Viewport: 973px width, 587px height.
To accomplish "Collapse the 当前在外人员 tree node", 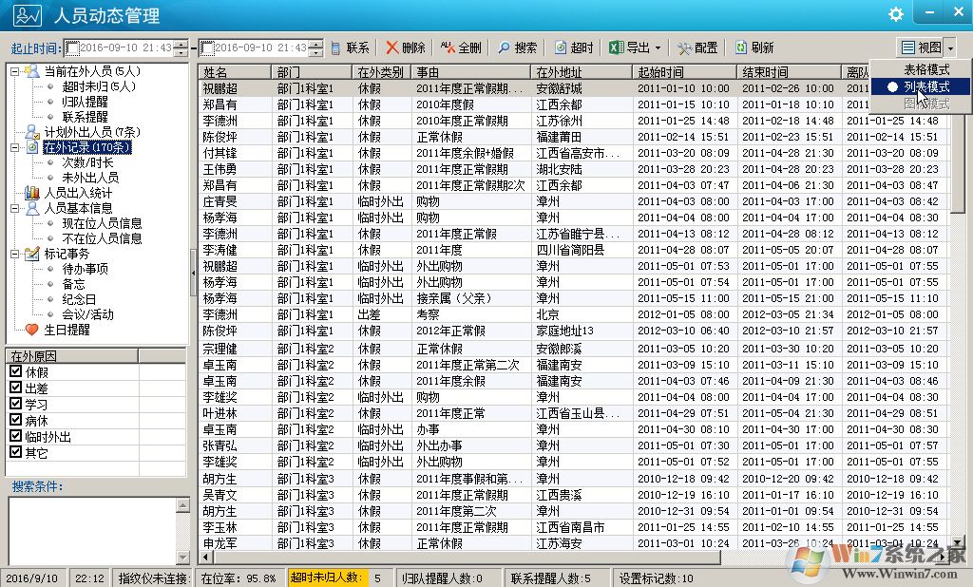I will (x=15, y=71).
